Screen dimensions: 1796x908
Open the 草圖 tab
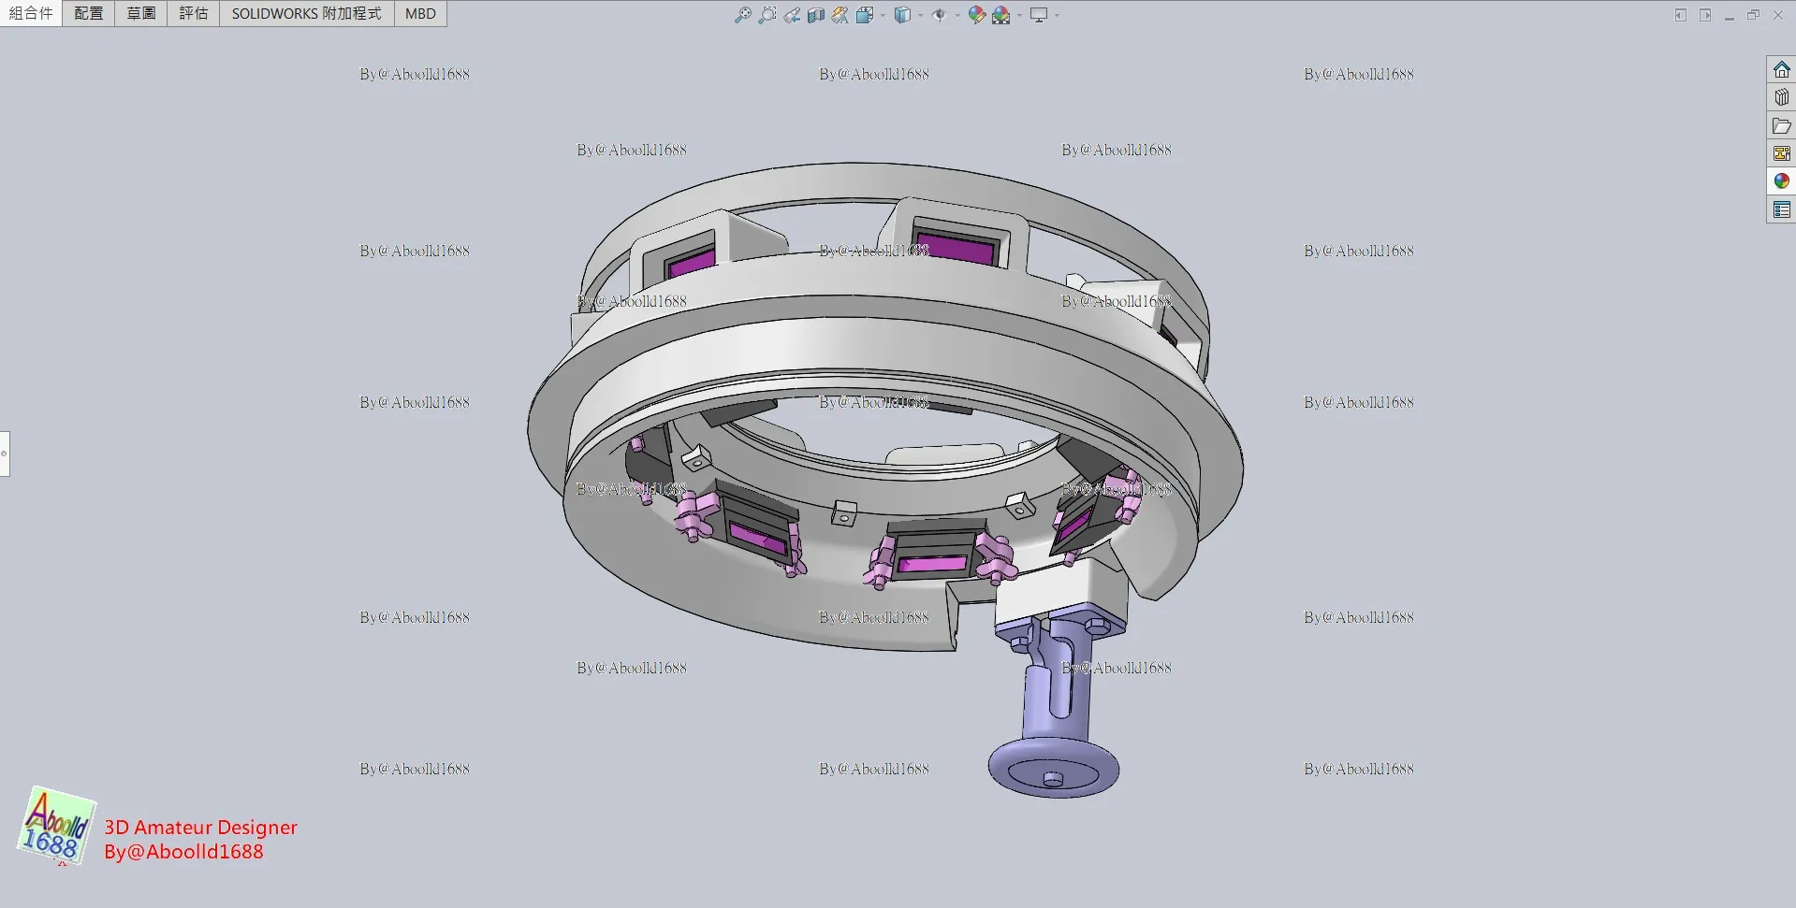pyautogui.click(x=141, y=13)
